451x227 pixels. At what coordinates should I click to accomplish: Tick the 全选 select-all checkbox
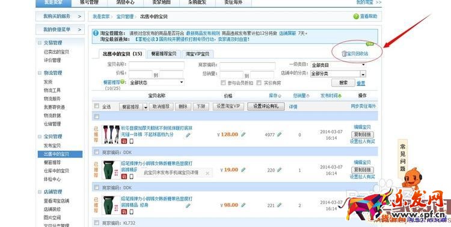(97, 106)
